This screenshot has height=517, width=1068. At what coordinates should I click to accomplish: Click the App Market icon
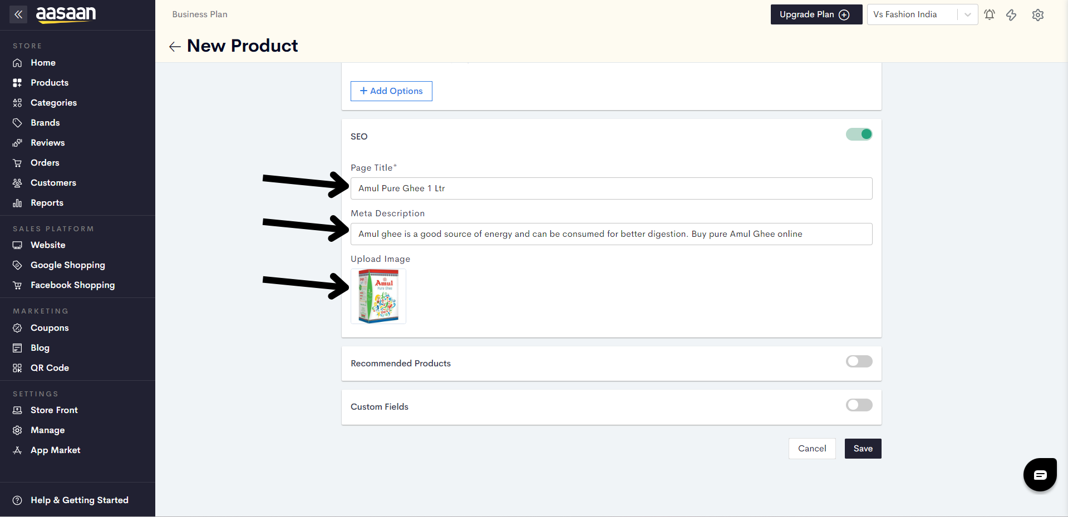(17, 450)
